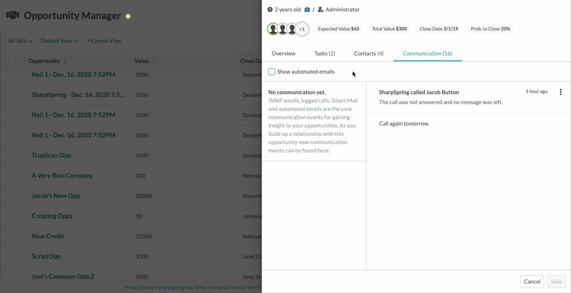Image resolution: width=571 pixels, height=293 pixels.
Task: Click Expected Value $60 pill
Action: point(339,29)
